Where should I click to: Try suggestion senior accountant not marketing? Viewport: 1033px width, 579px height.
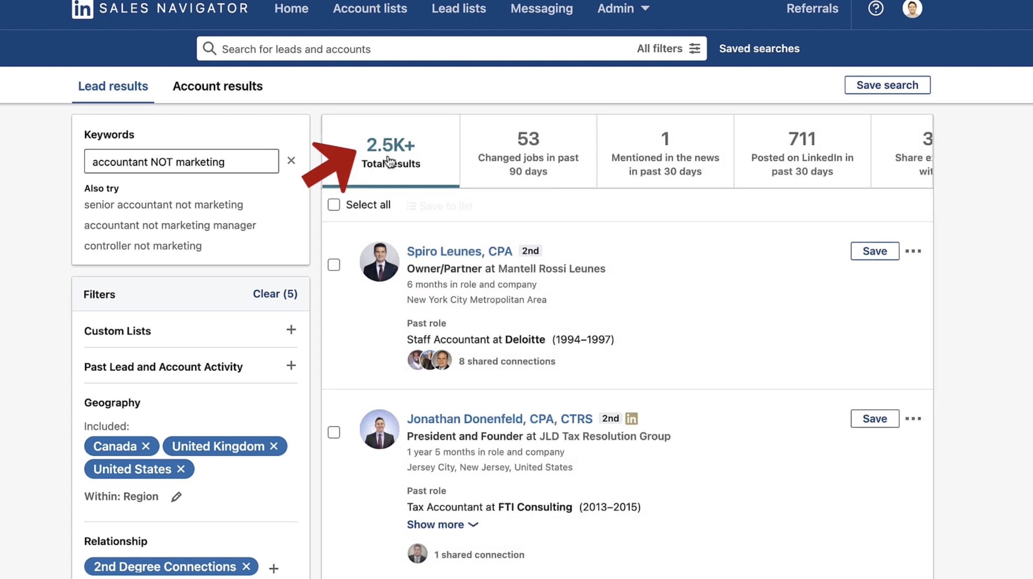(163, 205)
